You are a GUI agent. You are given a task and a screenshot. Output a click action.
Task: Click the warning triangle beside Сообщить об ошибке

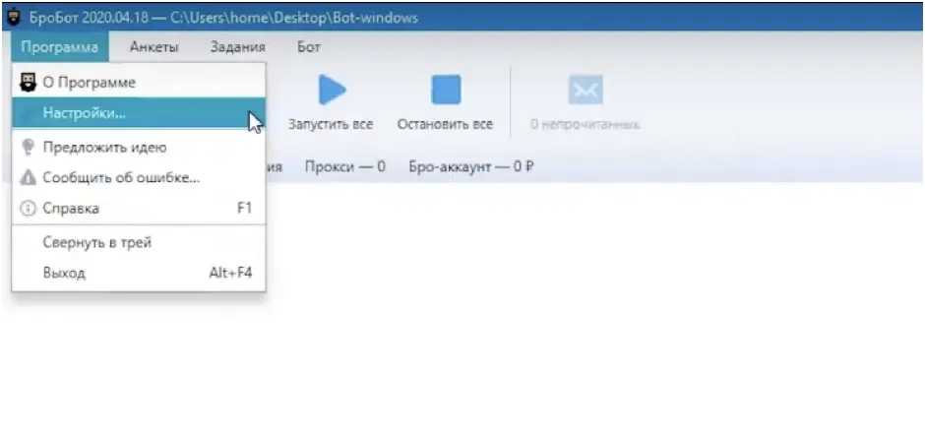(28, 177)
